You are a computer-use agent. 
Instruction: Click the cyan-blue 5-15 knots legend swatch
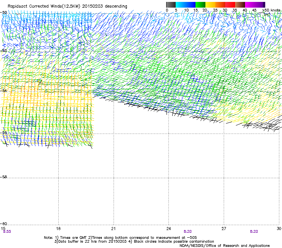coord(186,5)
